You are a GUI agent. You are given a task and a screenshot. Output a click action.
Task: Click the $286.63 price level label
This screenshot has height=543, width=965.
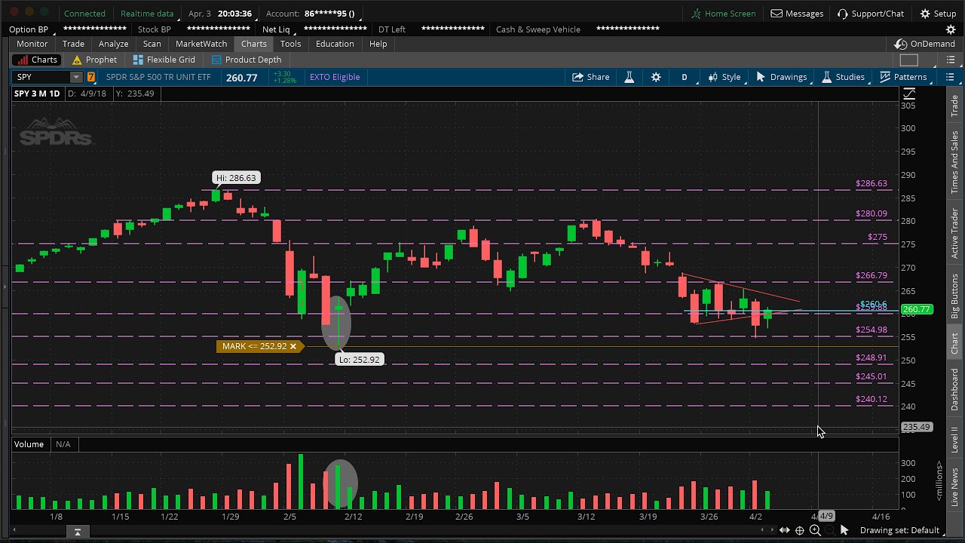click(872, 183)
